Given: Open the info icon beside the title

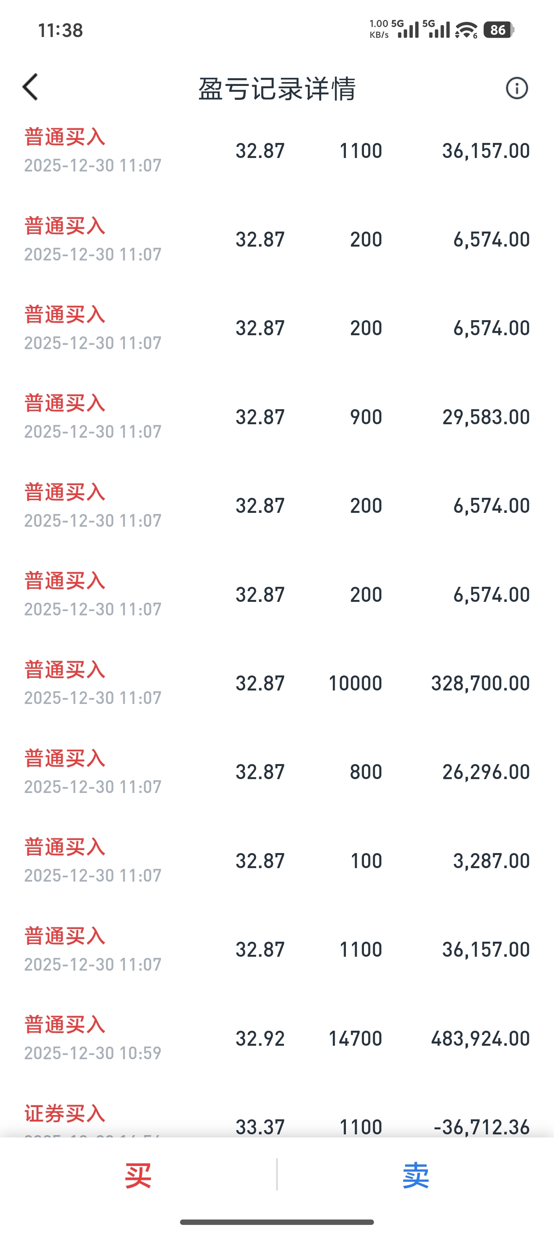Looking at the screenshot, I should [x=516, y=88].
